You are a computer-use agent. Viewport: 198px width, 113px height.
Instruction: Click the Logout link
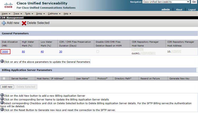click(192, 10)
